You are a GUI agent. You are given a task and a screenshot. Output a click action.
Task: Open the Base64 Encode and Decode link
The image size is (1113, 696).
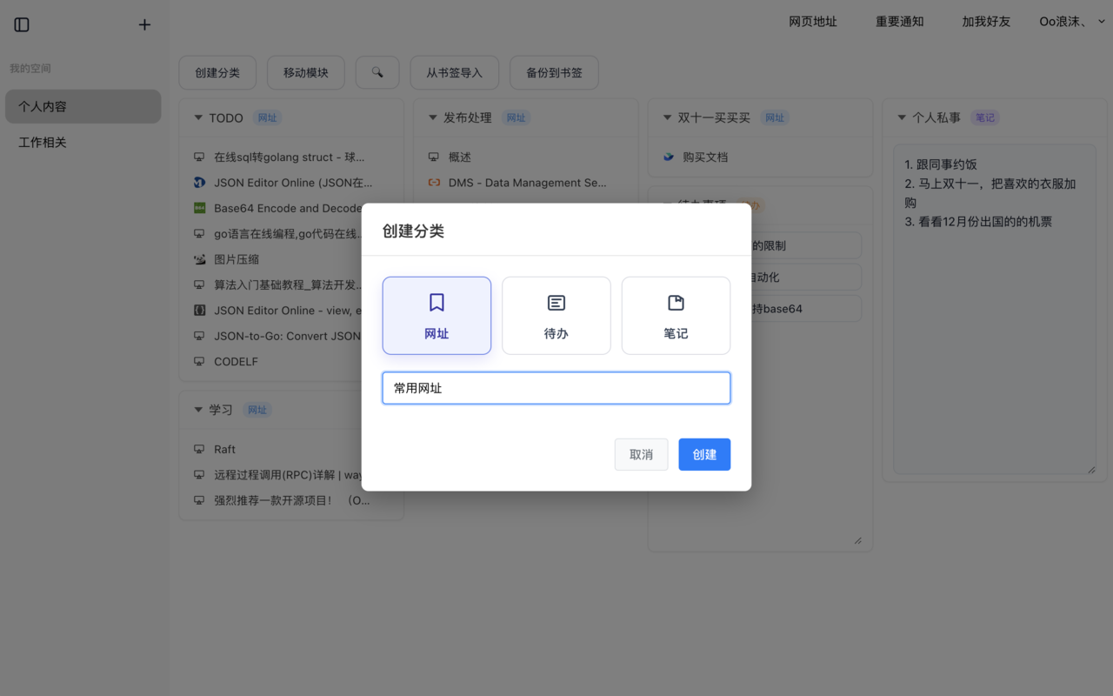point(288,208)
